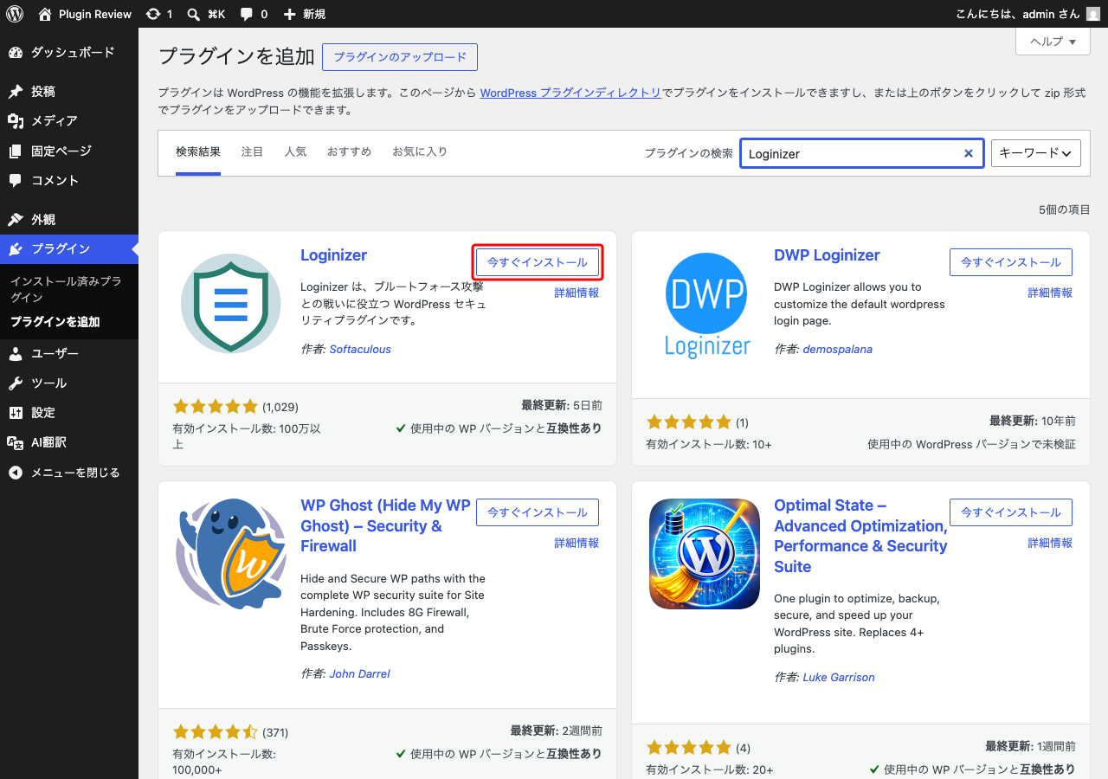Expand the ヘルプ help panel

click(1053, 42)
